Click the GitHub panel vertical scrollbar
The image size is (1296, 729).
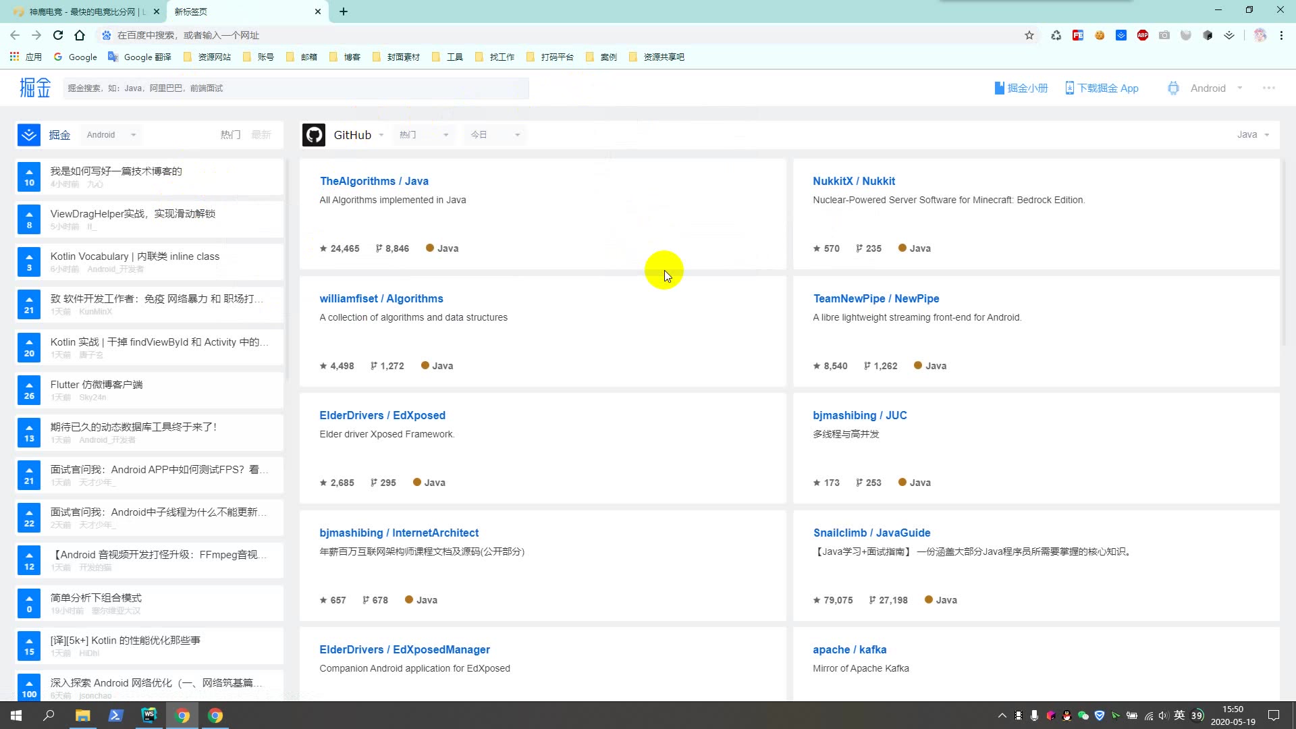(x=1284, y=253)
